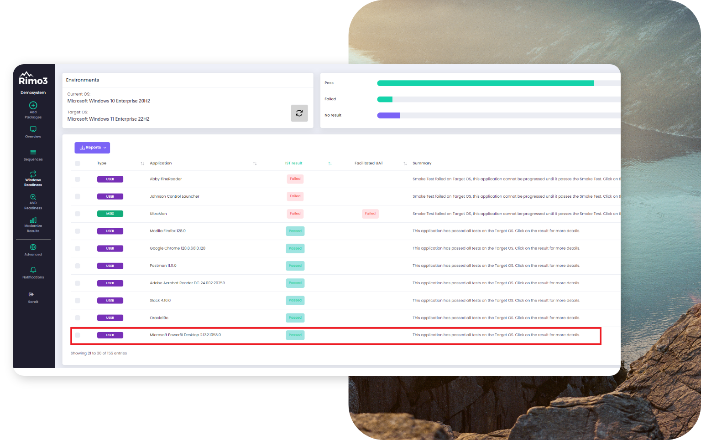This screenshot has height=440, width=701.
Task: Open Sequences in sidebar
Action: point(33,155)
